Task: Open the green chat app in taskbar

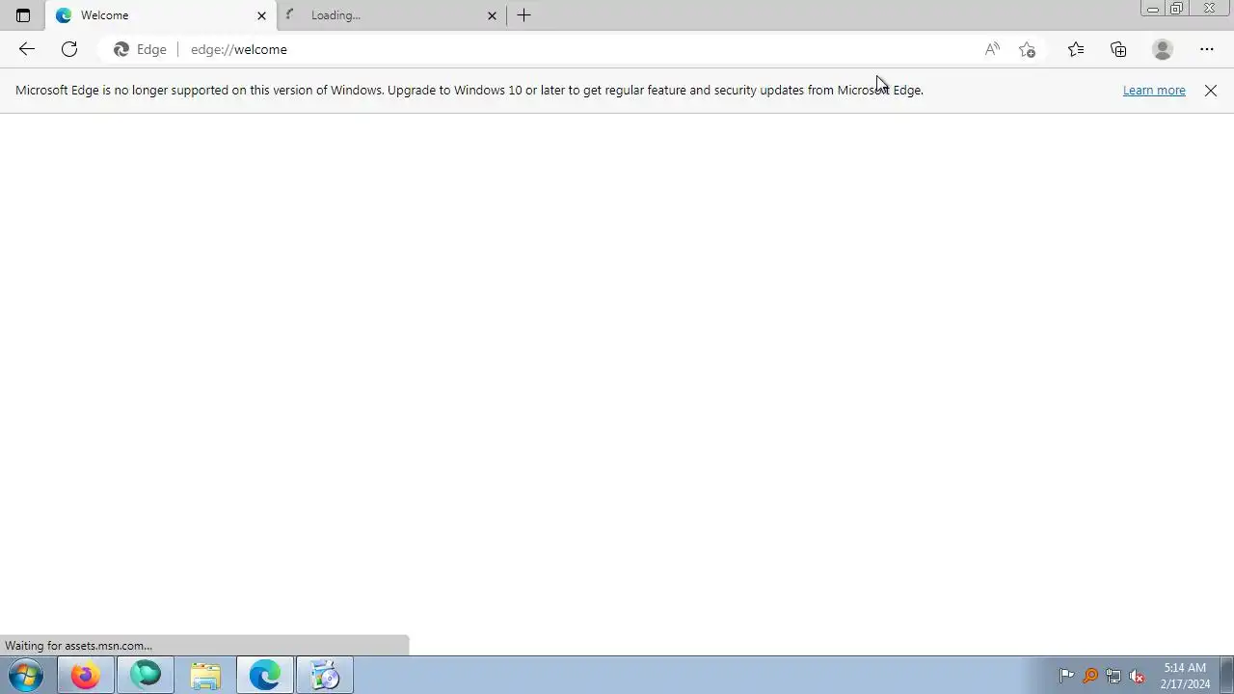Action: pos(146,676)
